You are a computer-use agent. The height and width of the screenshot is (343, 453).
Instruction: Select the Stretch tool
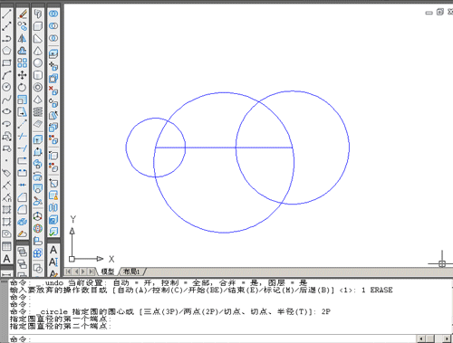tap(22, 111)
